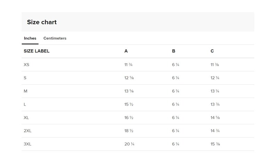Click the 15 ⅜ value for 3XL
The image size is (276, 167).
point(215,144)
